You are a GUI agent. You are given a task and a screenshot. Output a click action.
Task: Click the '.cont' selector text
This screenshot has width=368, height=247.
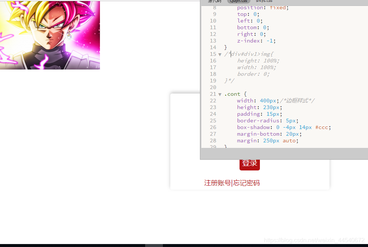click(232, 94)
